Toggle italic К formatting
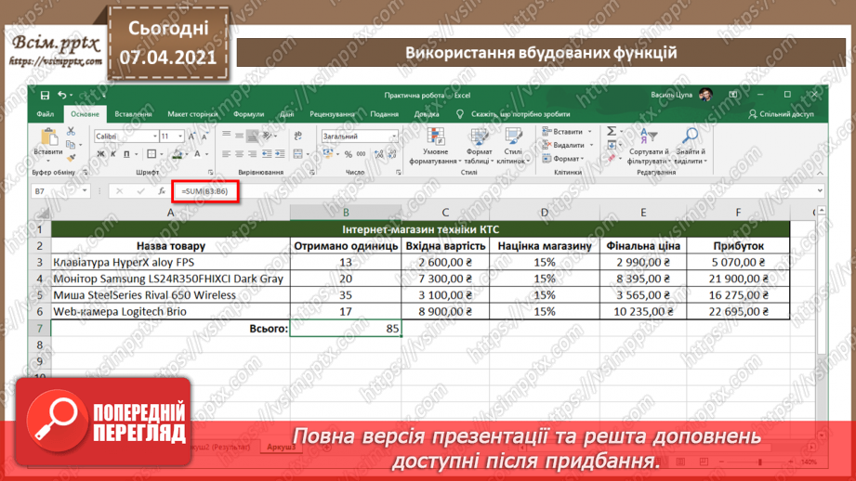The image size is (856, 481). point(113,154)
